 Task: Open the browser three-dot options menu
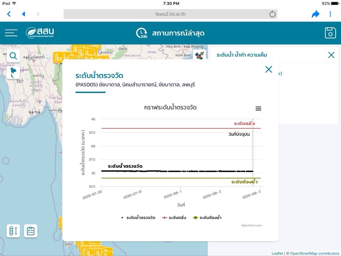click(330, 14)
